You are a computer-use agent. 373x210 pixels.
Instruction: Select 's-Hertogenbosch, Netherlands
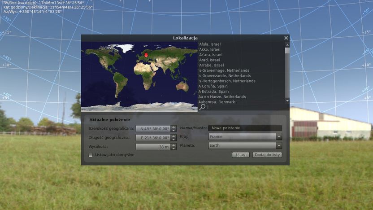coord(227,81)
